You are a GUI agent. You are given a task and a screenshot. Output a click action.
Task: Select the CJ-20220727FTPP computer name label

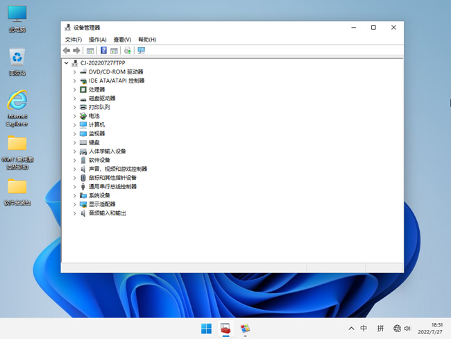click(103, 63)
